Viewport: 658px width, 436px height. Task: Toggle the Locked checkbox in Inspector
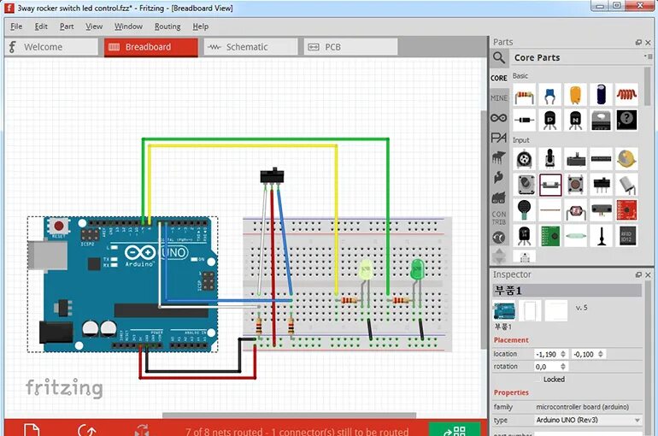(x=539, y=380)
